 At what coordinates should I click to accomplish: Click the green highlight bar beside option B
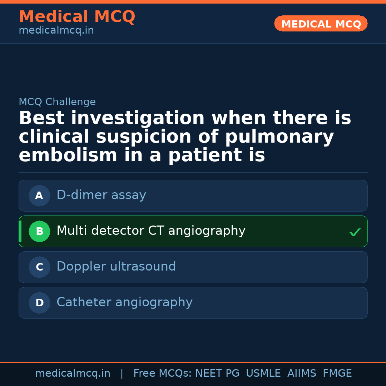pyautogui.click(x=20, y=231)
